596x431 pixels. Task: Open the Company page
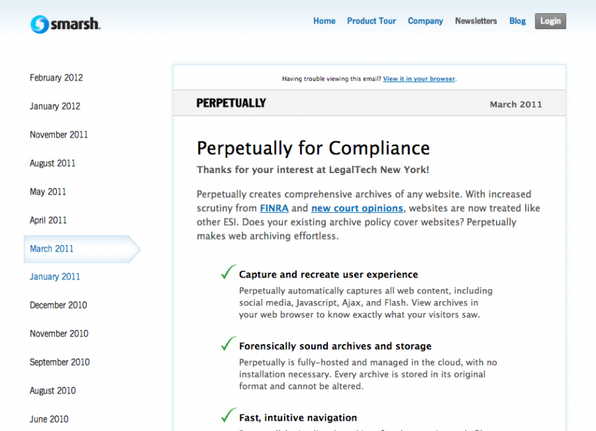pos(425,21)
